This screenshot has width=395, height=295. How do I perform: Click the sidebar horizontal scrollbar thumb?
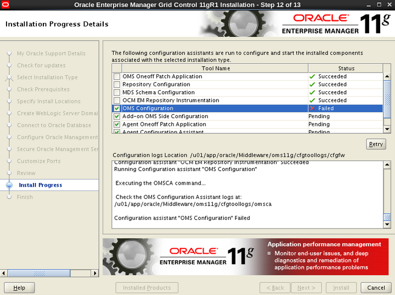click(x=39, y=273)
